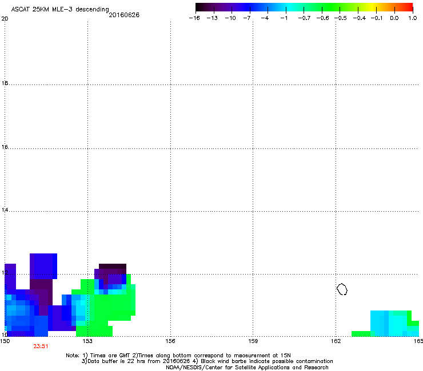The image size is (423, 371).
Task: Click the colorbar label -0.6
Action: pos(322,18)
